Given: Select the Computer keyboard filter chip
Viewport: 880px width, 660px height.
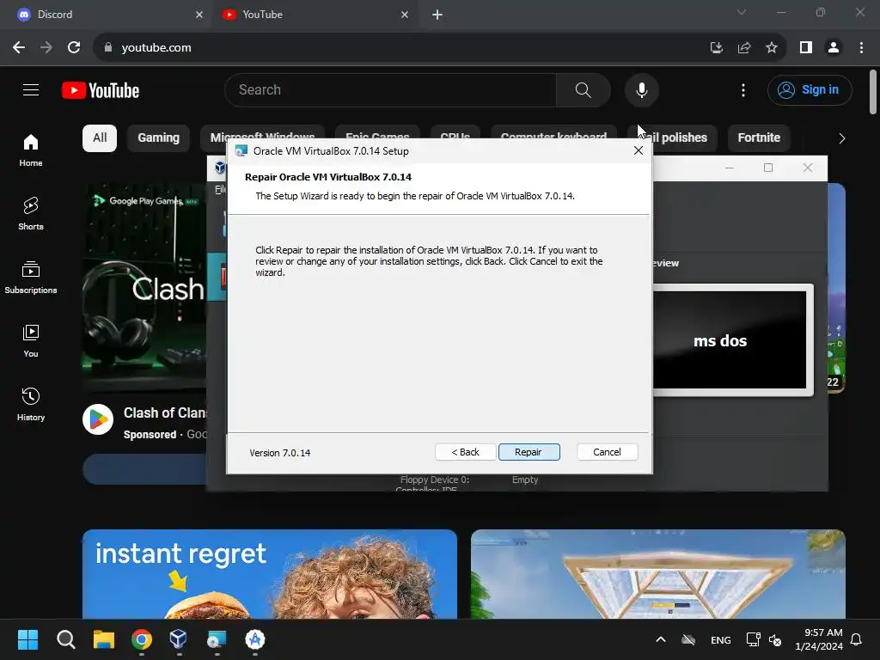Looking at the screenshot, I should coord(553,133).
